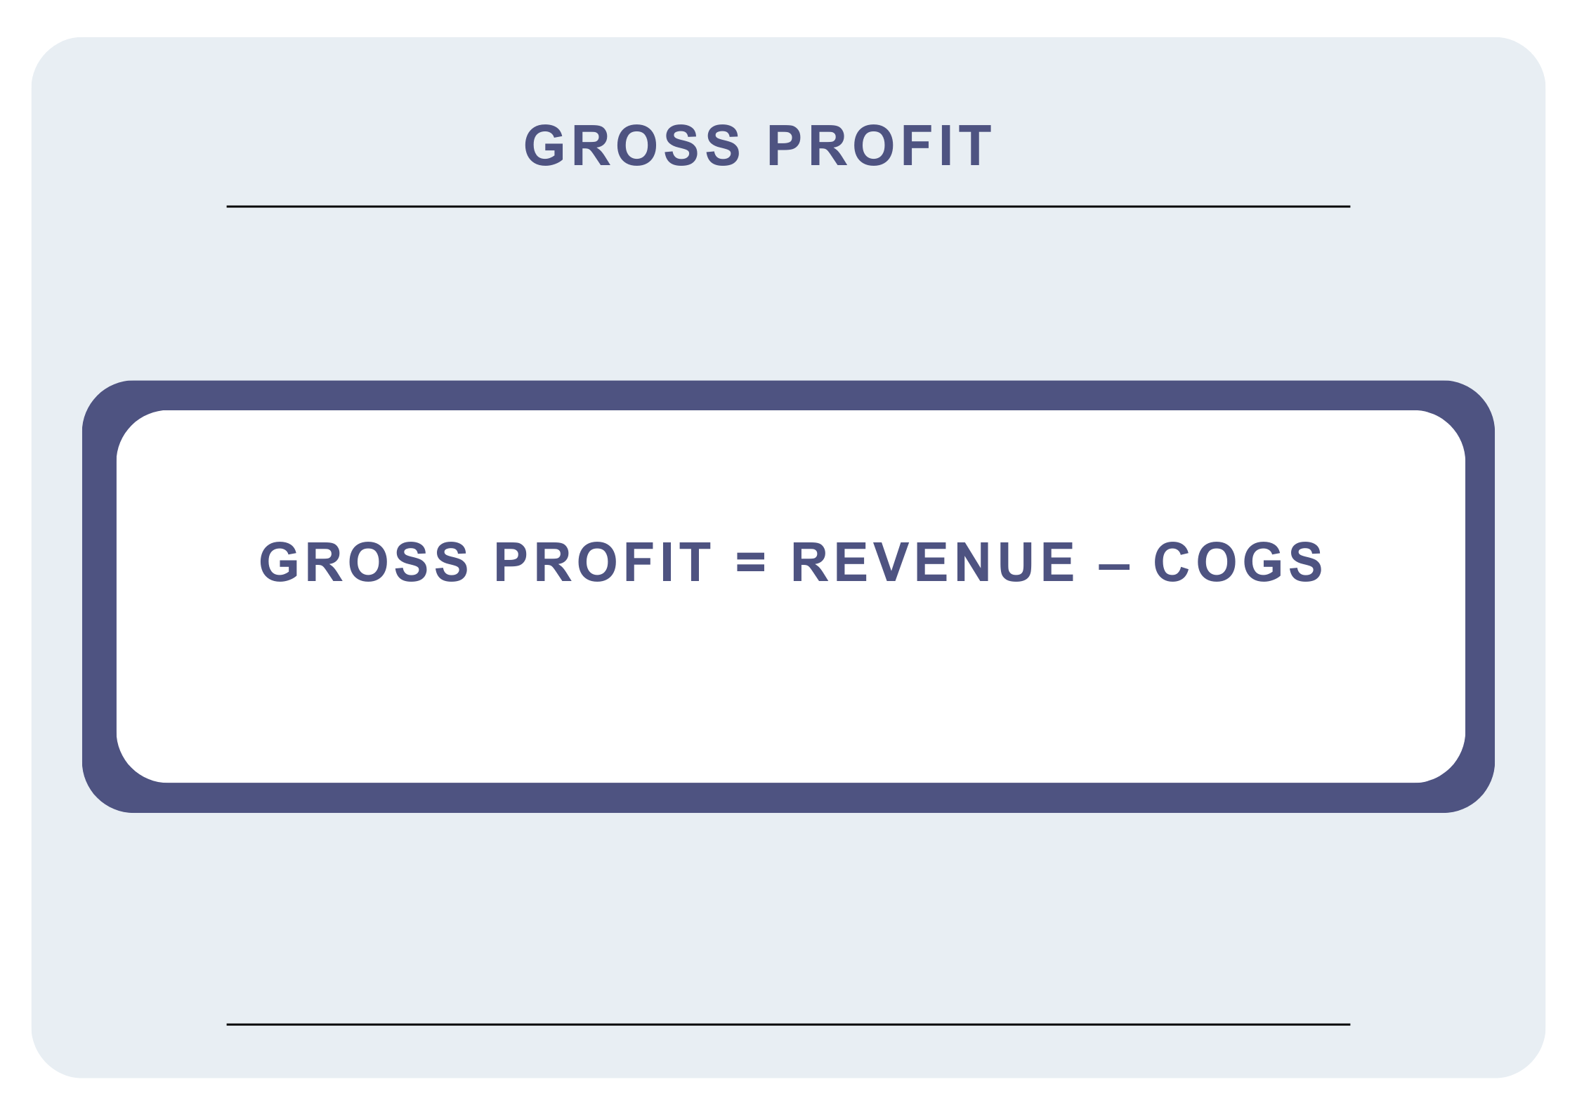Click the horizontal line near the bottom

coord(788,1024)
